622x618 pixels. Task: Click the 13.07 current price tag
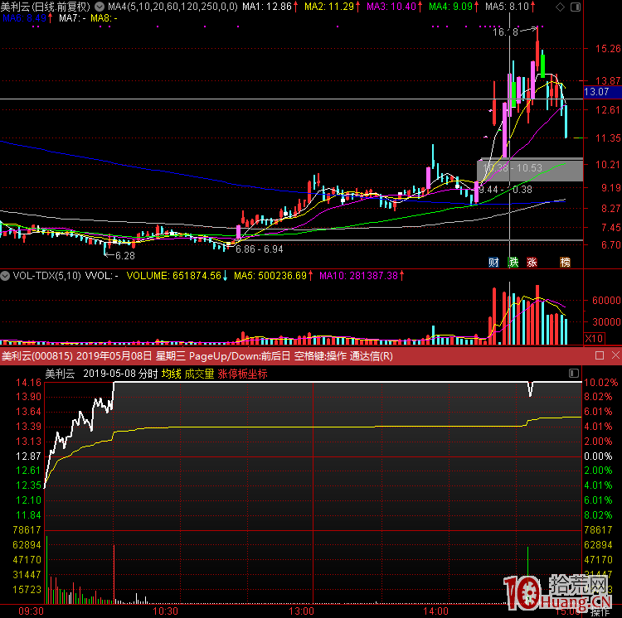(x=603, y=92)
